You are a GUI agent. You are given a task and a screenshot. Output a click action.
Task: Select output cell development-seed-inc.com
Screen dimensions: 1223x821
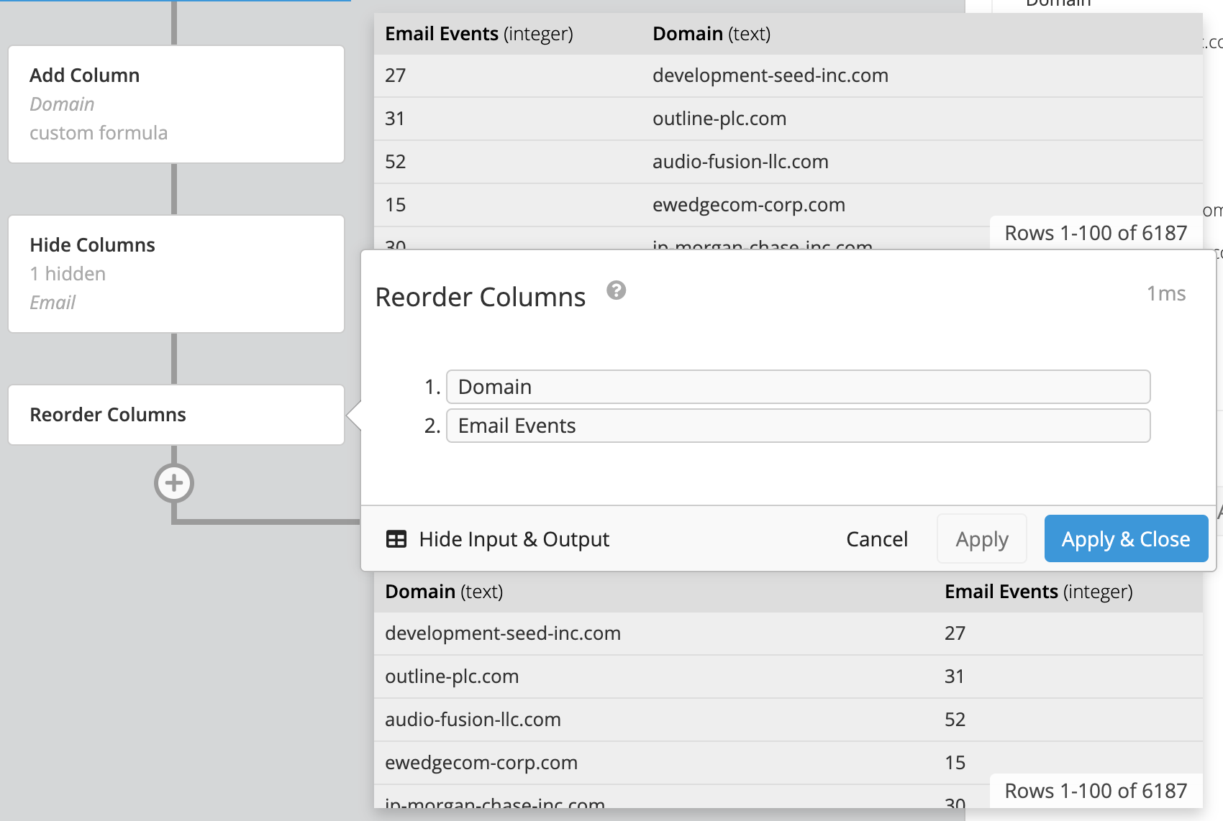coord(503,633)
